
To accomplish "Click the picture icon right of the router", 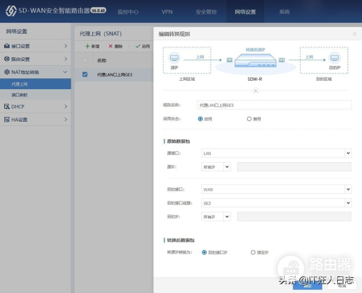I will tap(281, 60).
